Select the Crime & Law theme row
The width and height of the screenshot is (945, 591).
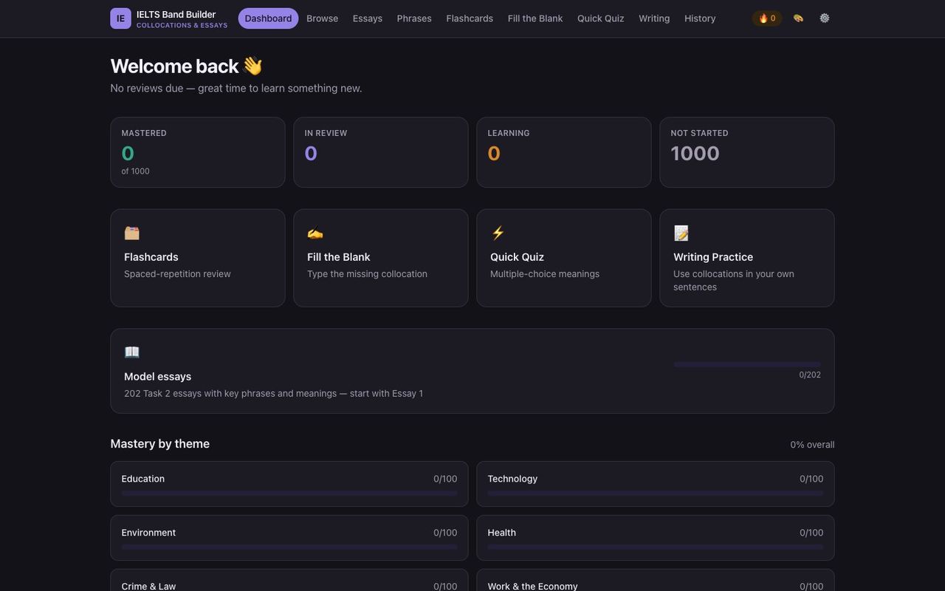tap(289, 581)
